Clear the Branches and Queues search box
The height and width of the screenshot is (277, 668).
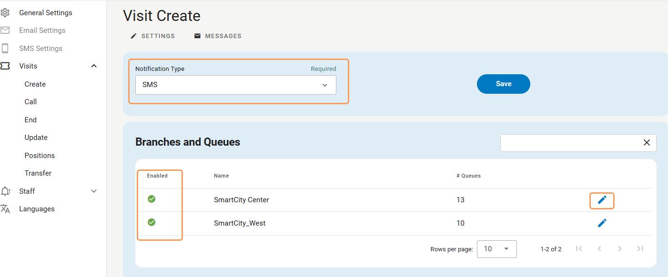647,143
